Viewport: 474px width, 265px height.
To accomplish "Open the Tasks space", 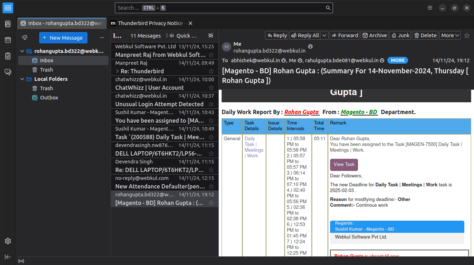I will [x=8, y=56].
